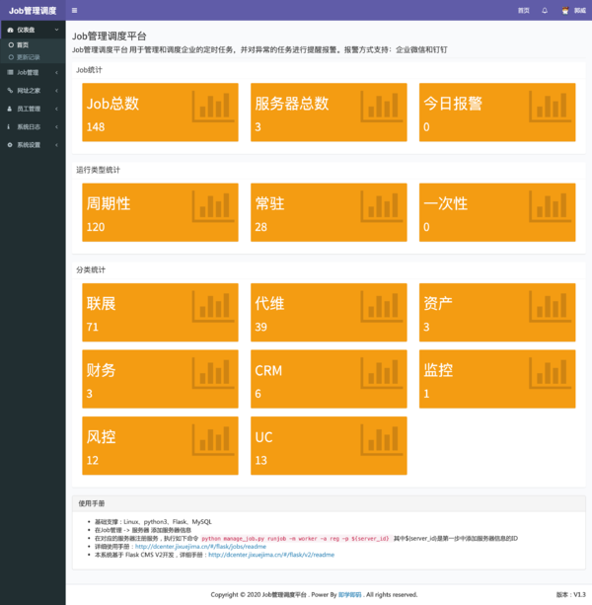Click the 代维 count 39
Image resolution: width=592 pixels, height=605 pixels.
[x=261, y=327]
